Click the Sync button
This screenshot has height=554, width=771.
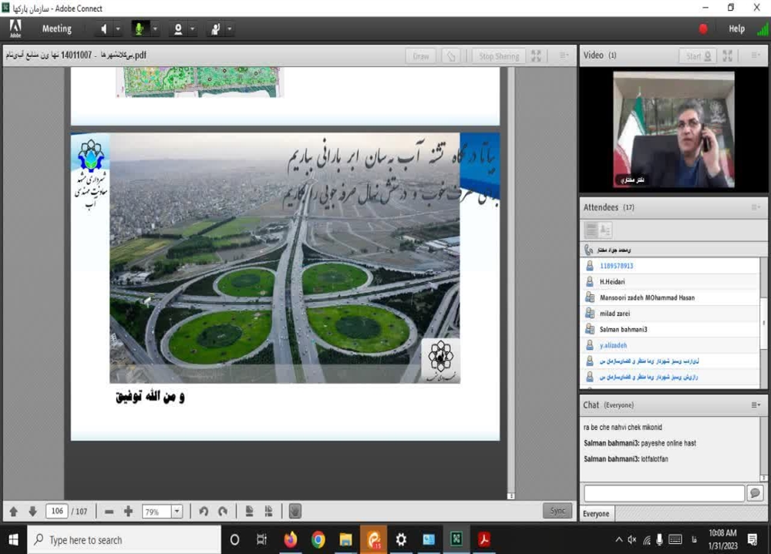click(557, 511)
